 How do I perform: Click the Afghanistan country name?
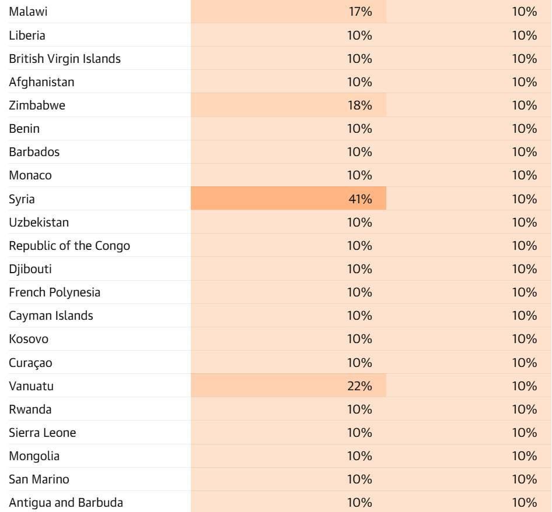[x=41, y=82]
